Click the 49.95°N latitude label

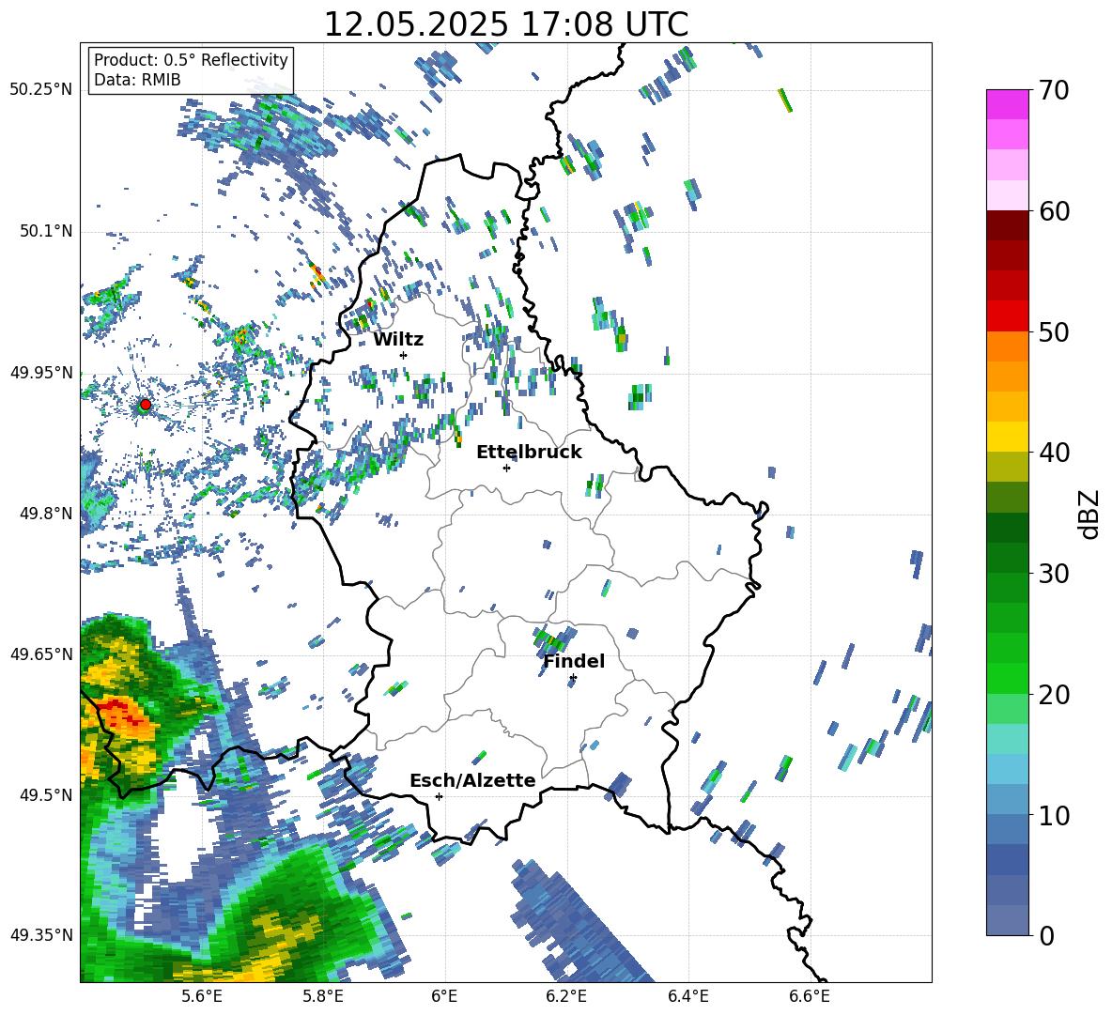(41, 373)
